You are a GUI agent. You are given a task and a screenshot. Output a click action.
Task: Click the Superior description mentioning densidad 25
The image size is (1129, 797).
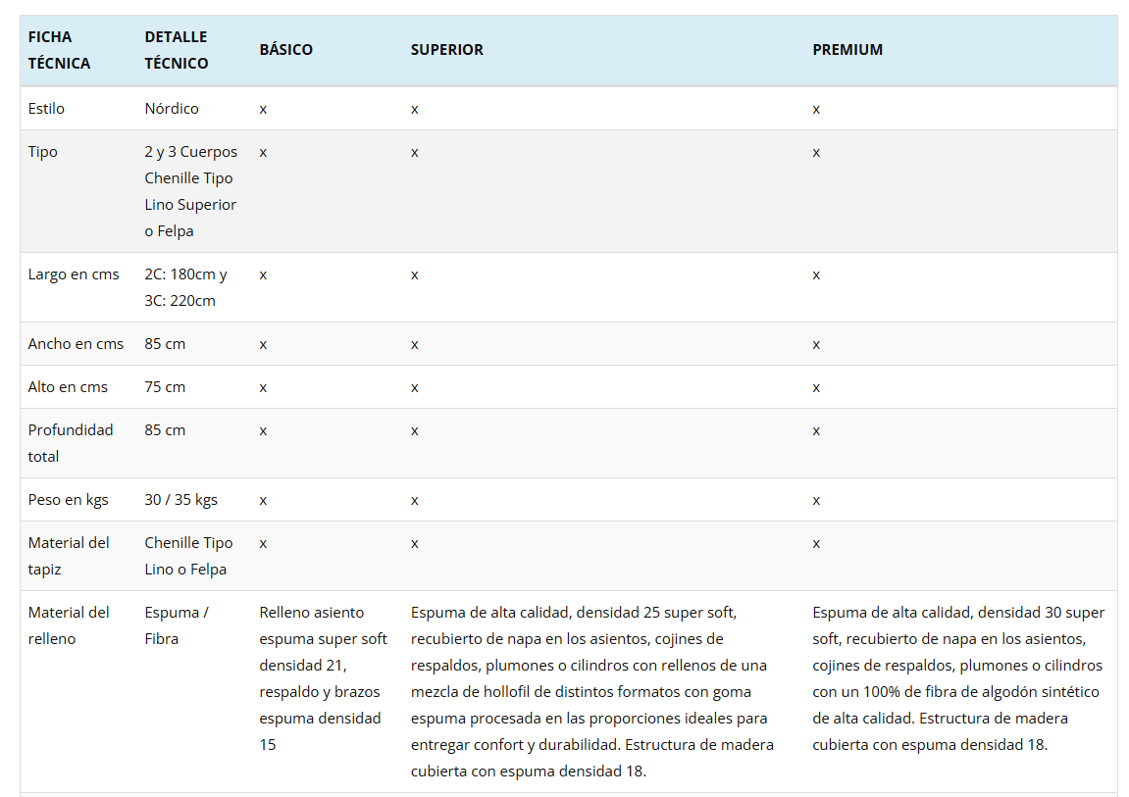pos(592,691)
